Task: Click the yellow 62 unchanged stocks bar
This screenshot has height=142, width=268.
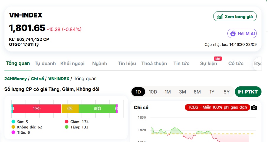Action: coord(70,109)
